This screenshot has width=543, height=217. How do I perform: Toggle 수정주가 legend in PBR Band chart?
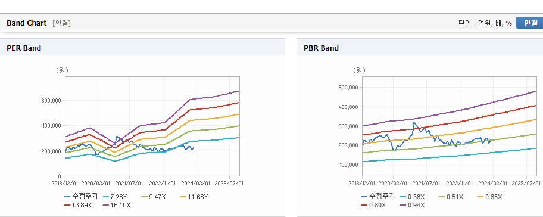pos(378,197)
